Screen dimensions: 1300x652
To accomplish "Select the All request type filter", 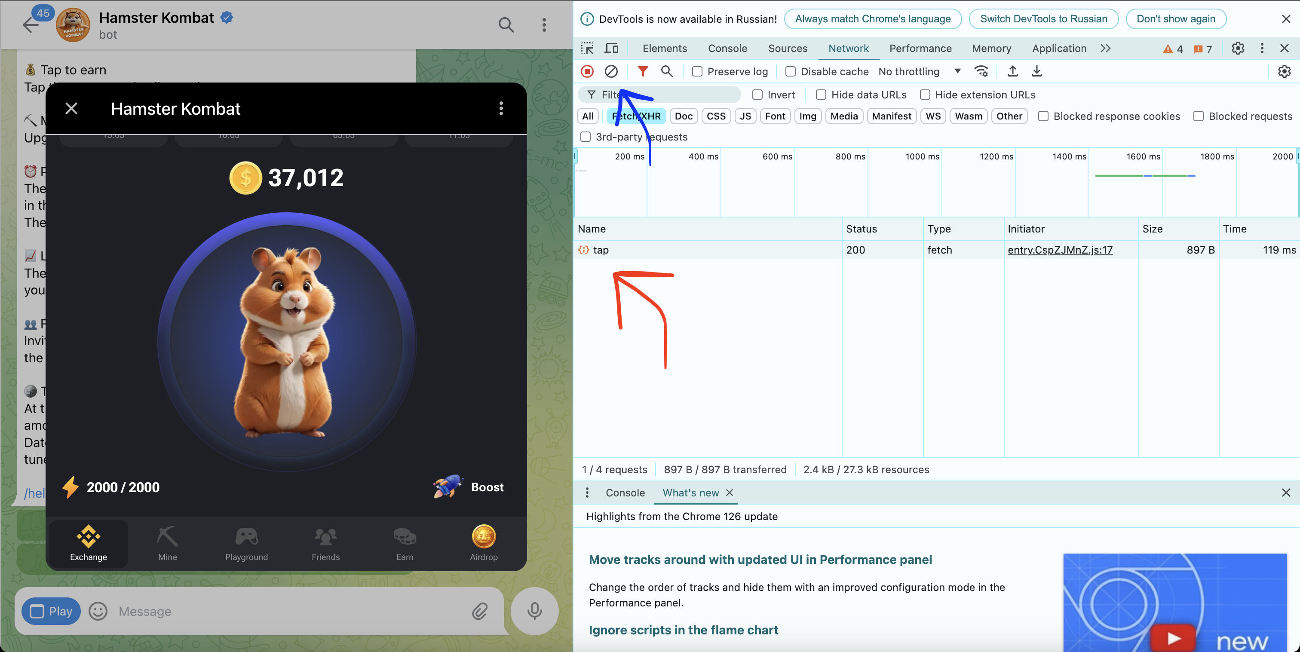I will [587, 116].
